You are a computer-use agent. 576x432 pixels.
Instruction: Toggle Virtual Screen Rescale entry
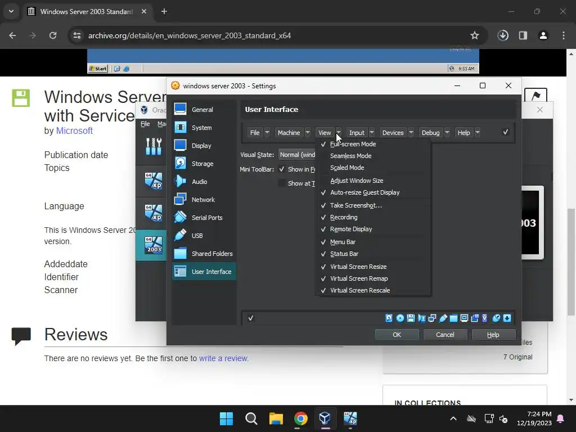point(373,290)
